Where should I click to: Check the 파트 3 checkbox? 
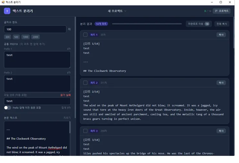[85, 131]
